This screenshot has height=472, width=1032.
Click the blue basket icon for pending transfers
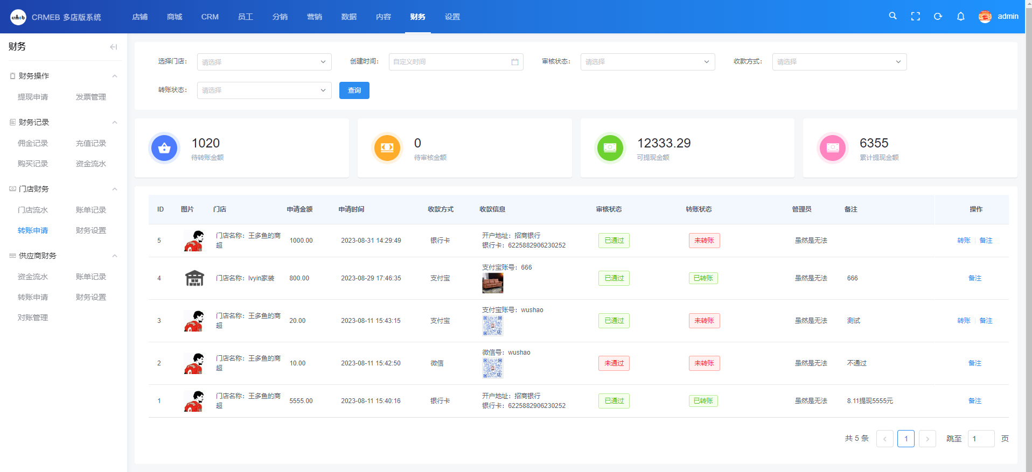(x=164, y=148)
